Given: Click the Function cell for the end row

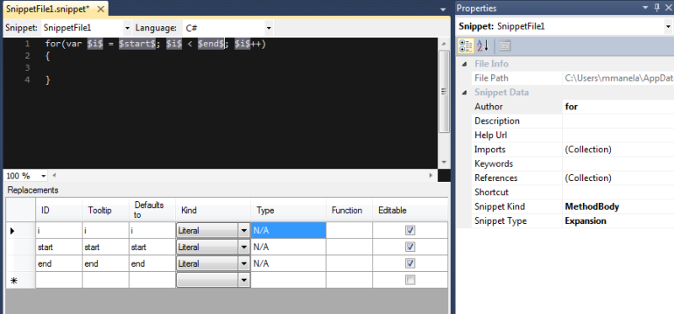Looking at the screenshot, I should (350, 263).
